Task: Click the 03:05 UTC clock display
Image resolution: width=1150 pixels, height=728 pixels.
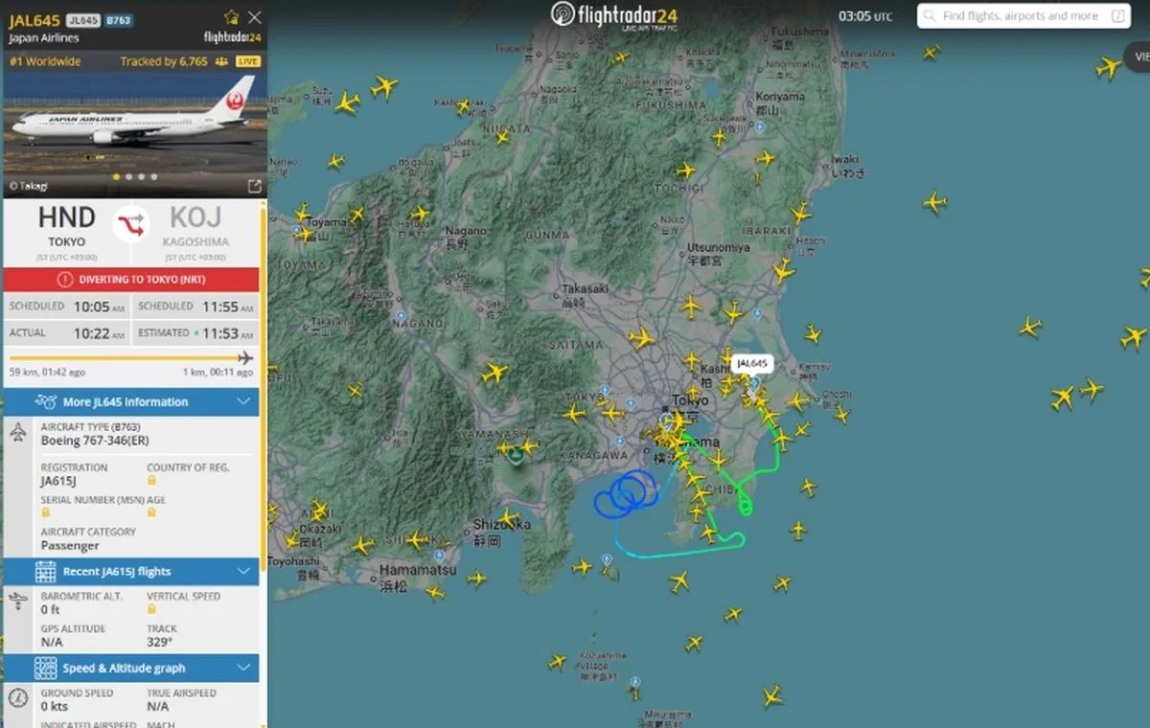Action: 865,16
